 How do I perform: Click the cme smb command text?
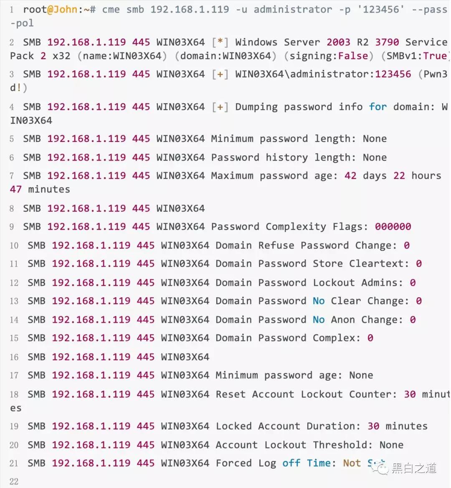coord(123,9)
